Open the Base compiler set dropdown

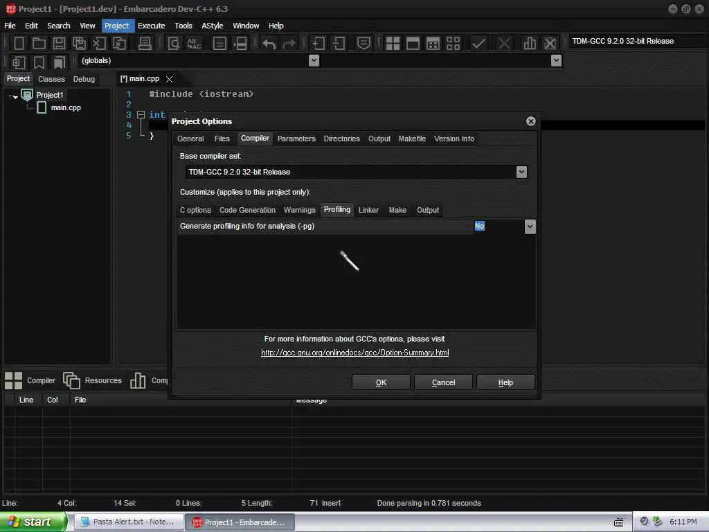pos(521,172)
